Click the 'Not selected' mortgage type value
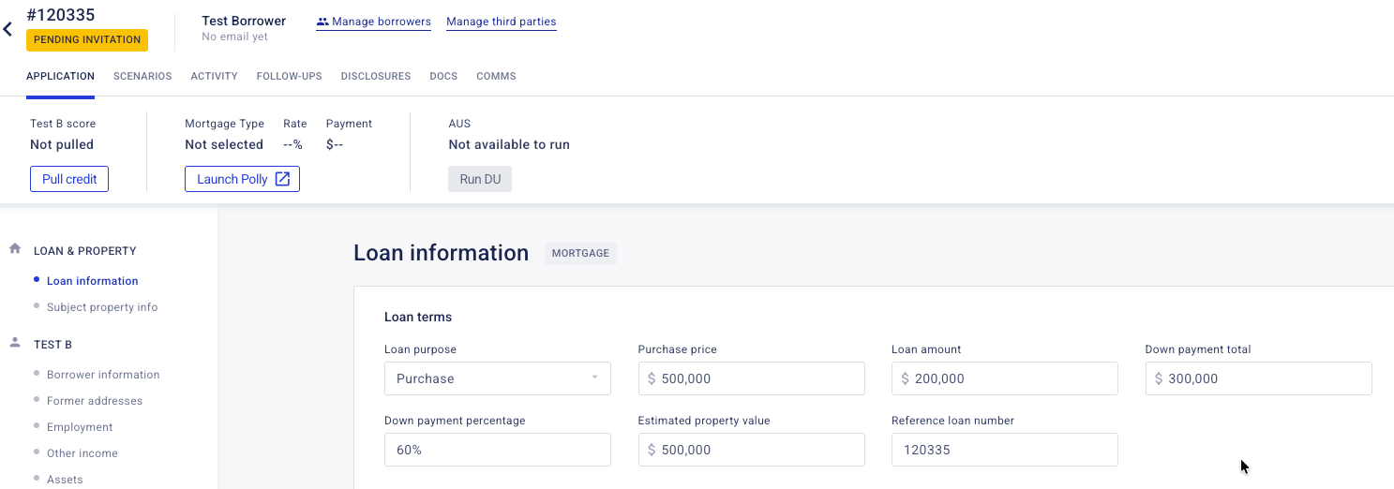 point(224,144)
